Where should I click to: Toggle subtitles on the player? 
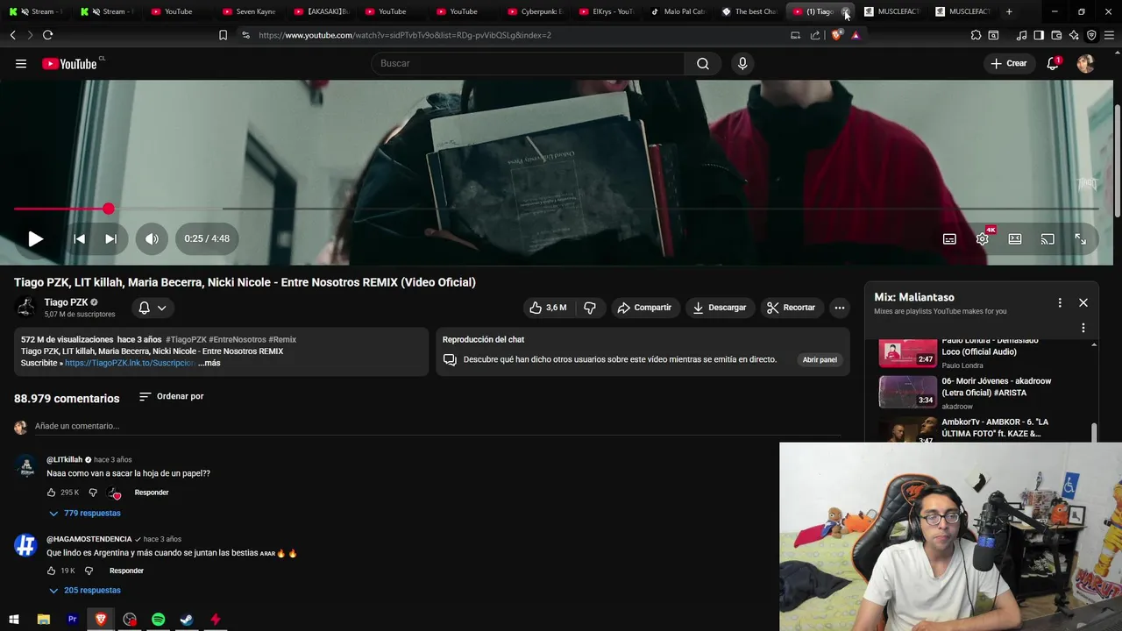point(949,238)
